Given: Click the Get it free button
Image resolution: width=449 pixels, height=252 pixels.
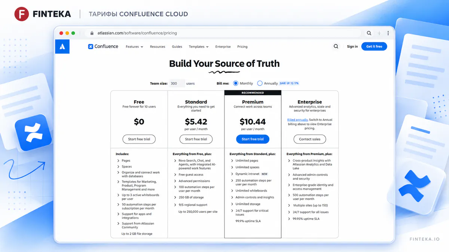Looking at the screenshot, I should coord(374,47).
